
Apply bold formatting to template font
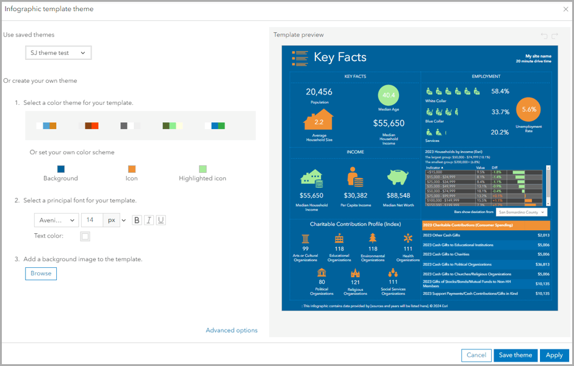[x=137, y=219]
